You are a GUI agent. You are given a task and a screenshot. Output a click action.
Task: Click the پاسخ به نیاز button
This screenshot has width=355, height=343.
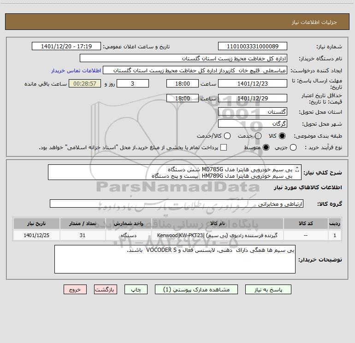tap(268, 290)
